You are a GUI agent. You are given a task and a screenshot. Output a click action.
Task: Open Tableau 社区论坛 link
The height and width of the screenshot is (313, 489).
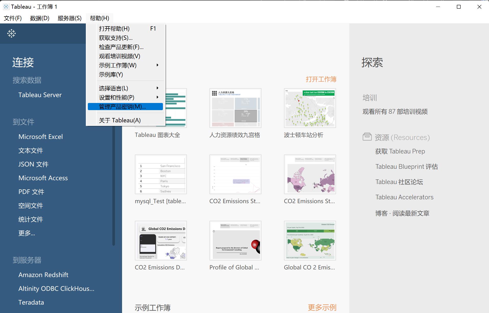tap(399, 182)
